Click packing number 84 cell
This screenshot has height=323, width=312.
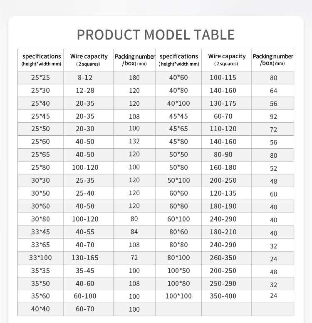click(x=134, y=232)
